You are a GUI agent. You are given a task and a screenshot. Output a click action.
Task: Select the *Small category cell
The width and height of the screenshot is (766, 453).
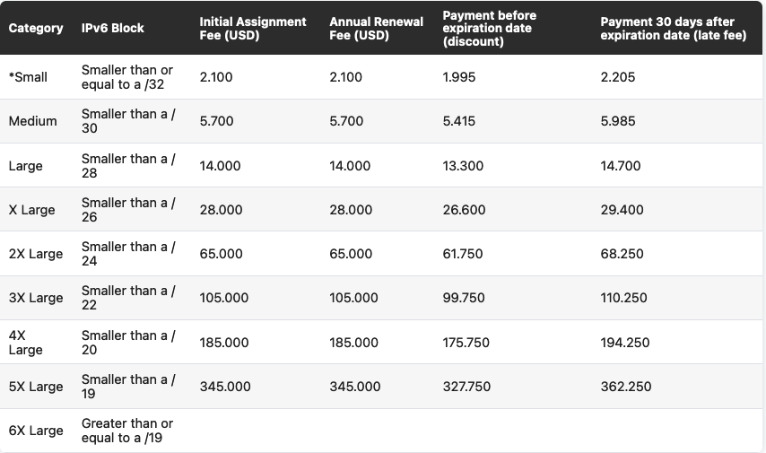28,77
